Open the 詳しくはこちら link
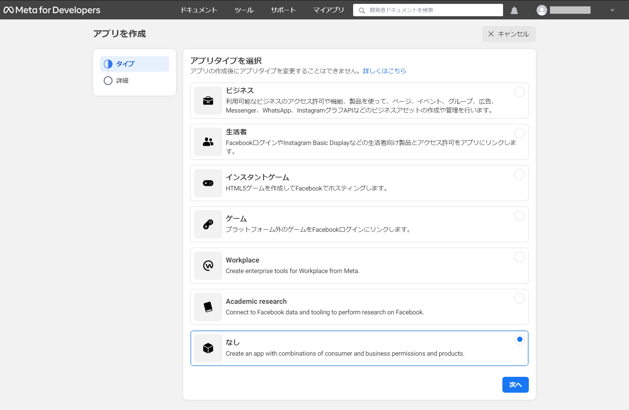 (x=385, y=71)
